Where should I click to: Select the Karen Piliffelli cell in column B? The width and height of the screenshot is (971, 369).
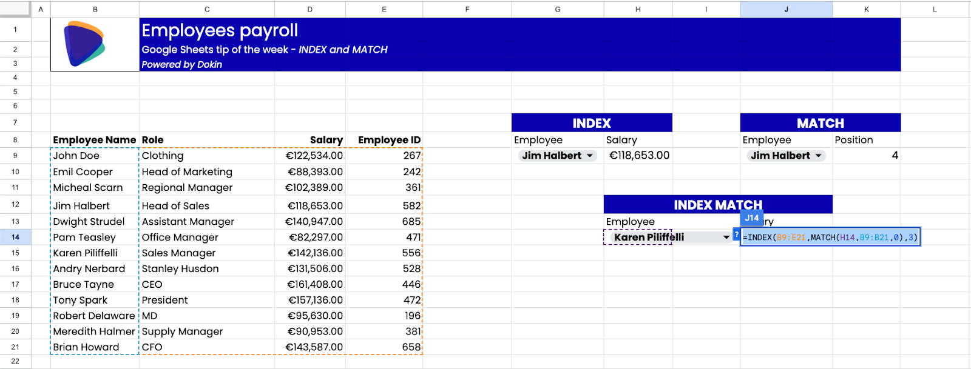tap(95, 253)
